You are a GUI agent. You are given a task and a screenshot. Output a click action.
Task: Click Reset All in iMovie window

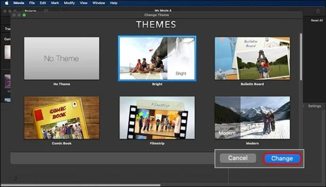[317, 20]
